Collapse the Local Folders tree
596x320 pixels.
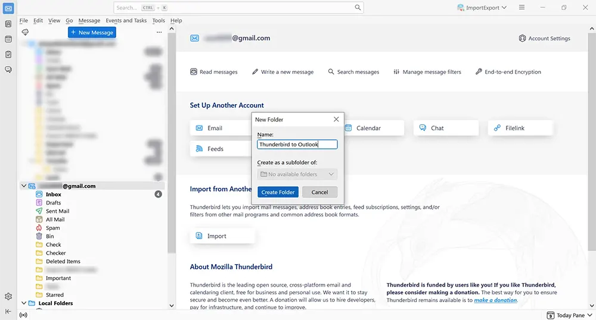point(24,303)
